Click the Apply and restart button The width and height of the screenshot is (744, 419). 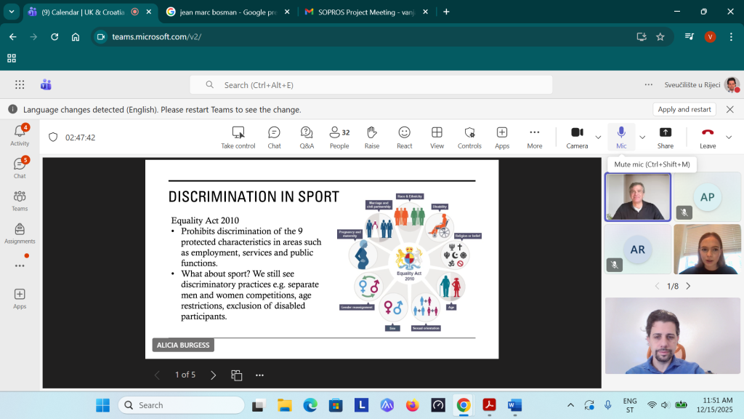point(684,109)
